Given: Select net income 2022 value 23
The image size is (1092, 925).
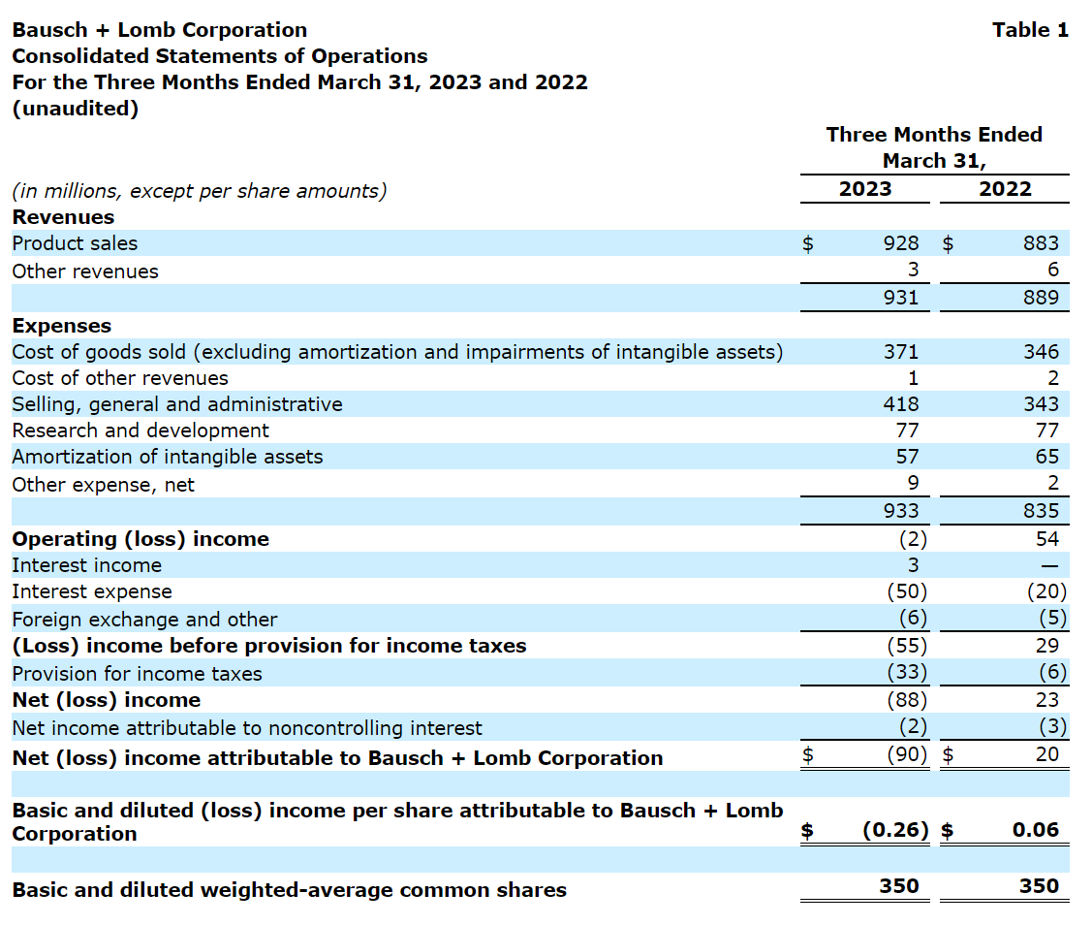Looking at the screenshot, I should (1047, 700).
